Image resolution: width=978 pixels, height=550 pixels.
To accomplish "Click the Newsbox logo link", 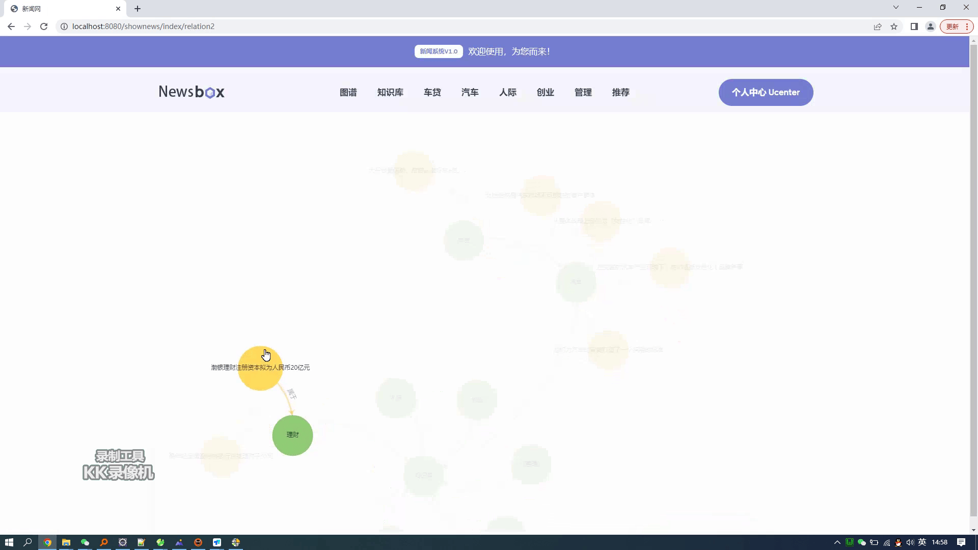I will click(x=192, y=92).
